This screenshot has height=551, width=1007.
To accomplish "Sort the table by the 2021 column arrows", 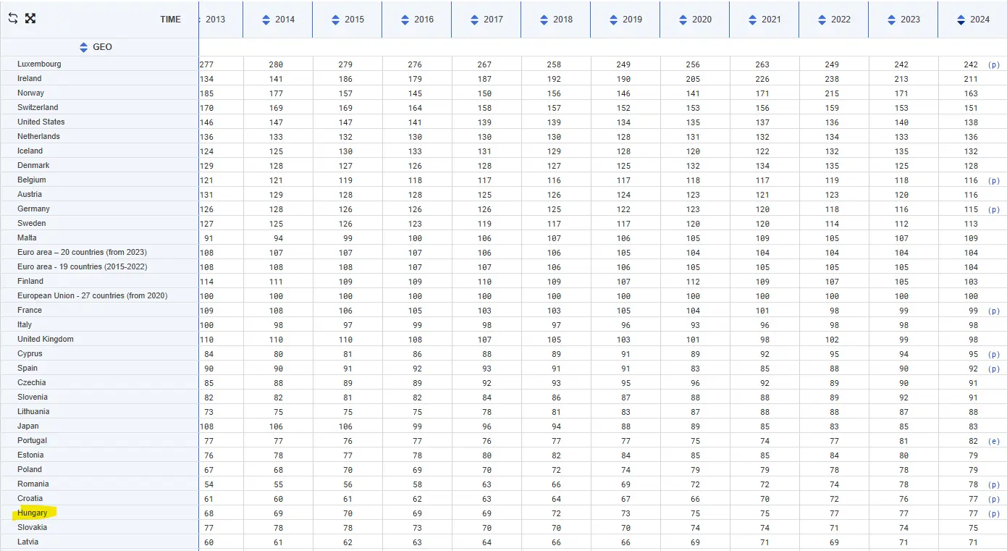I will [752, 20].
